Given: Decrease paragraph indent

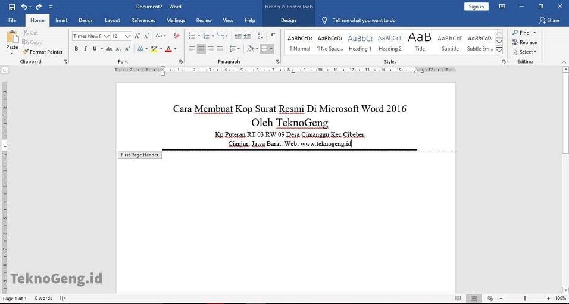Looking at the screenshot, I should click(x=237, y=36).
